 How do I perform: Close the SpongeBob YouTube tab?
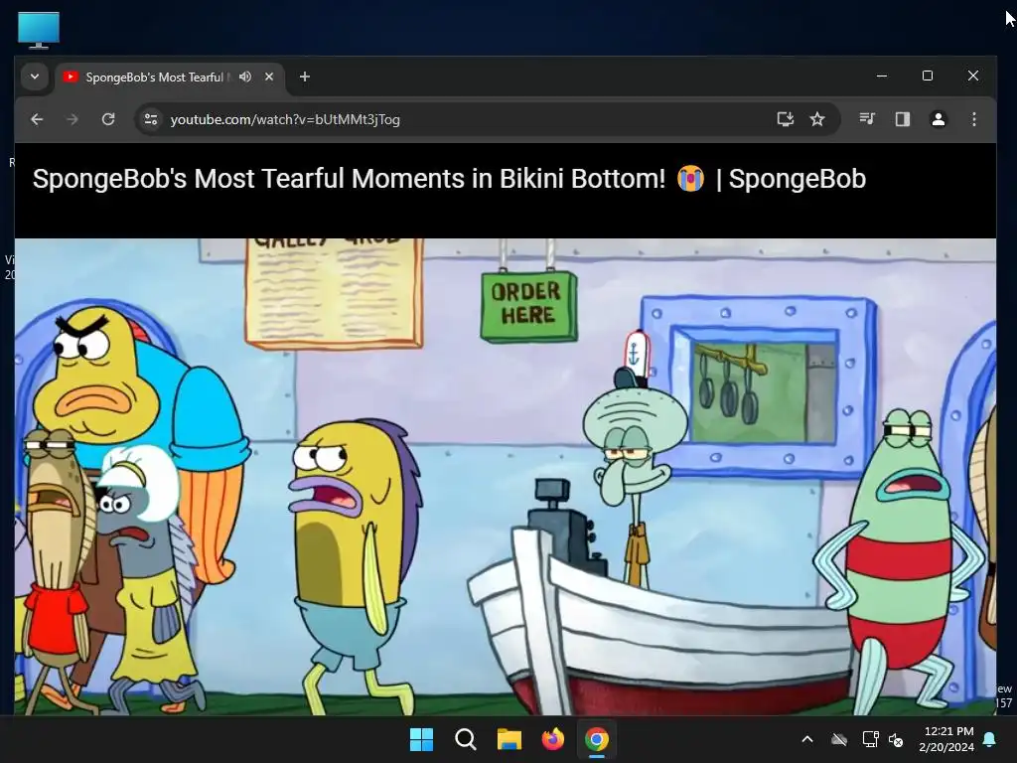point(269,76)
